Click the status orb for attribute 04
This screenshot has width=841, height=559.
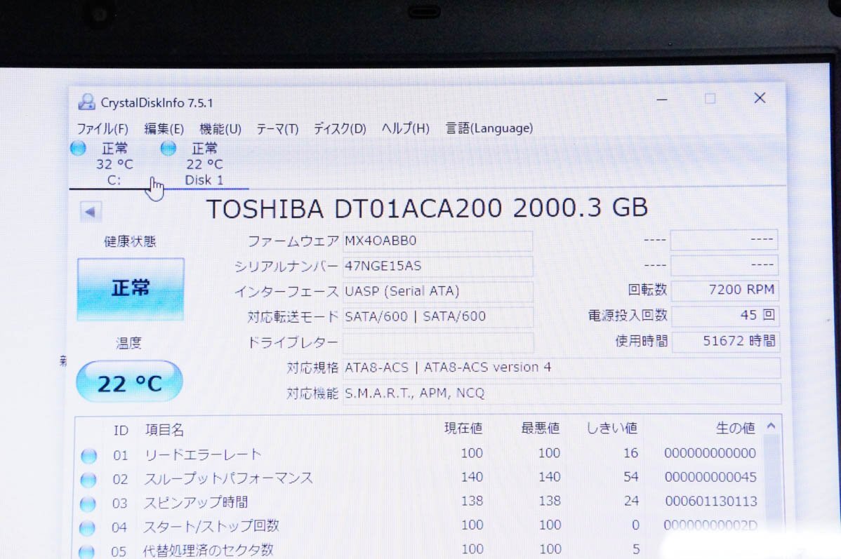(88, 528)
